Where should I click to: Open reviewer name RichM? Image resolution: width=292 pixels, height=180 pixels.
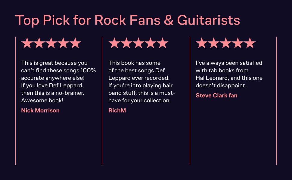pos(117,110)
